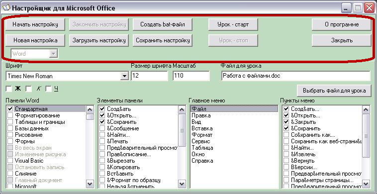Image resolution: width=377 pixels, height=194 pixels.
Task: Uncheck &Сохранить in Элементы панели
Action: [x=102, y=122]
